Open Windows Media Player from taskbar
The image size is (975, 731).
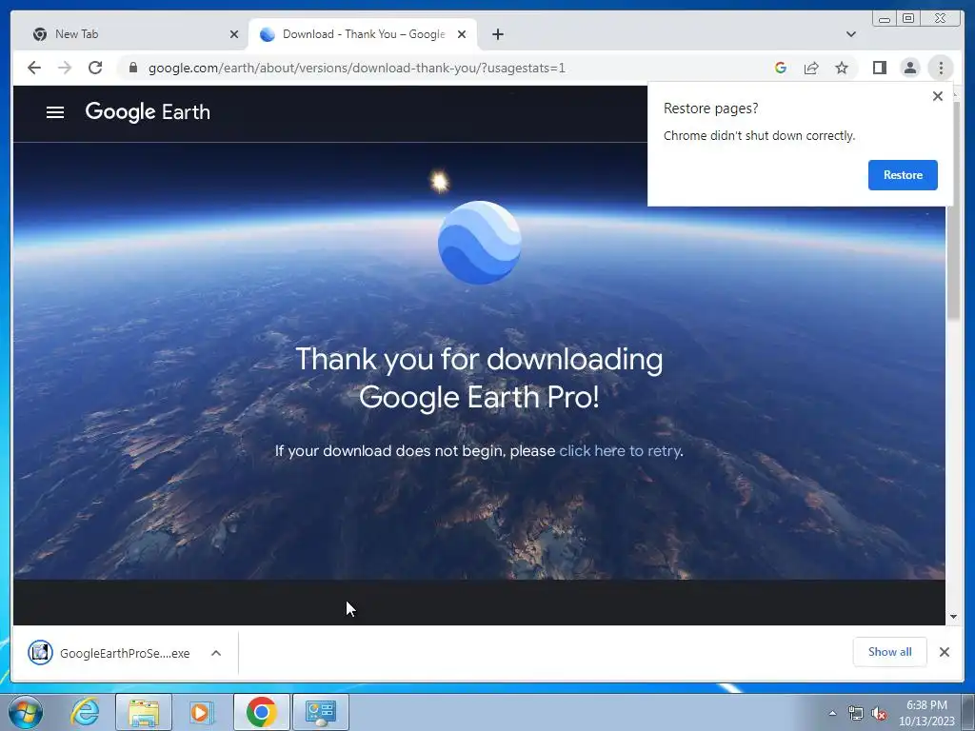click(x=202, y=712)
